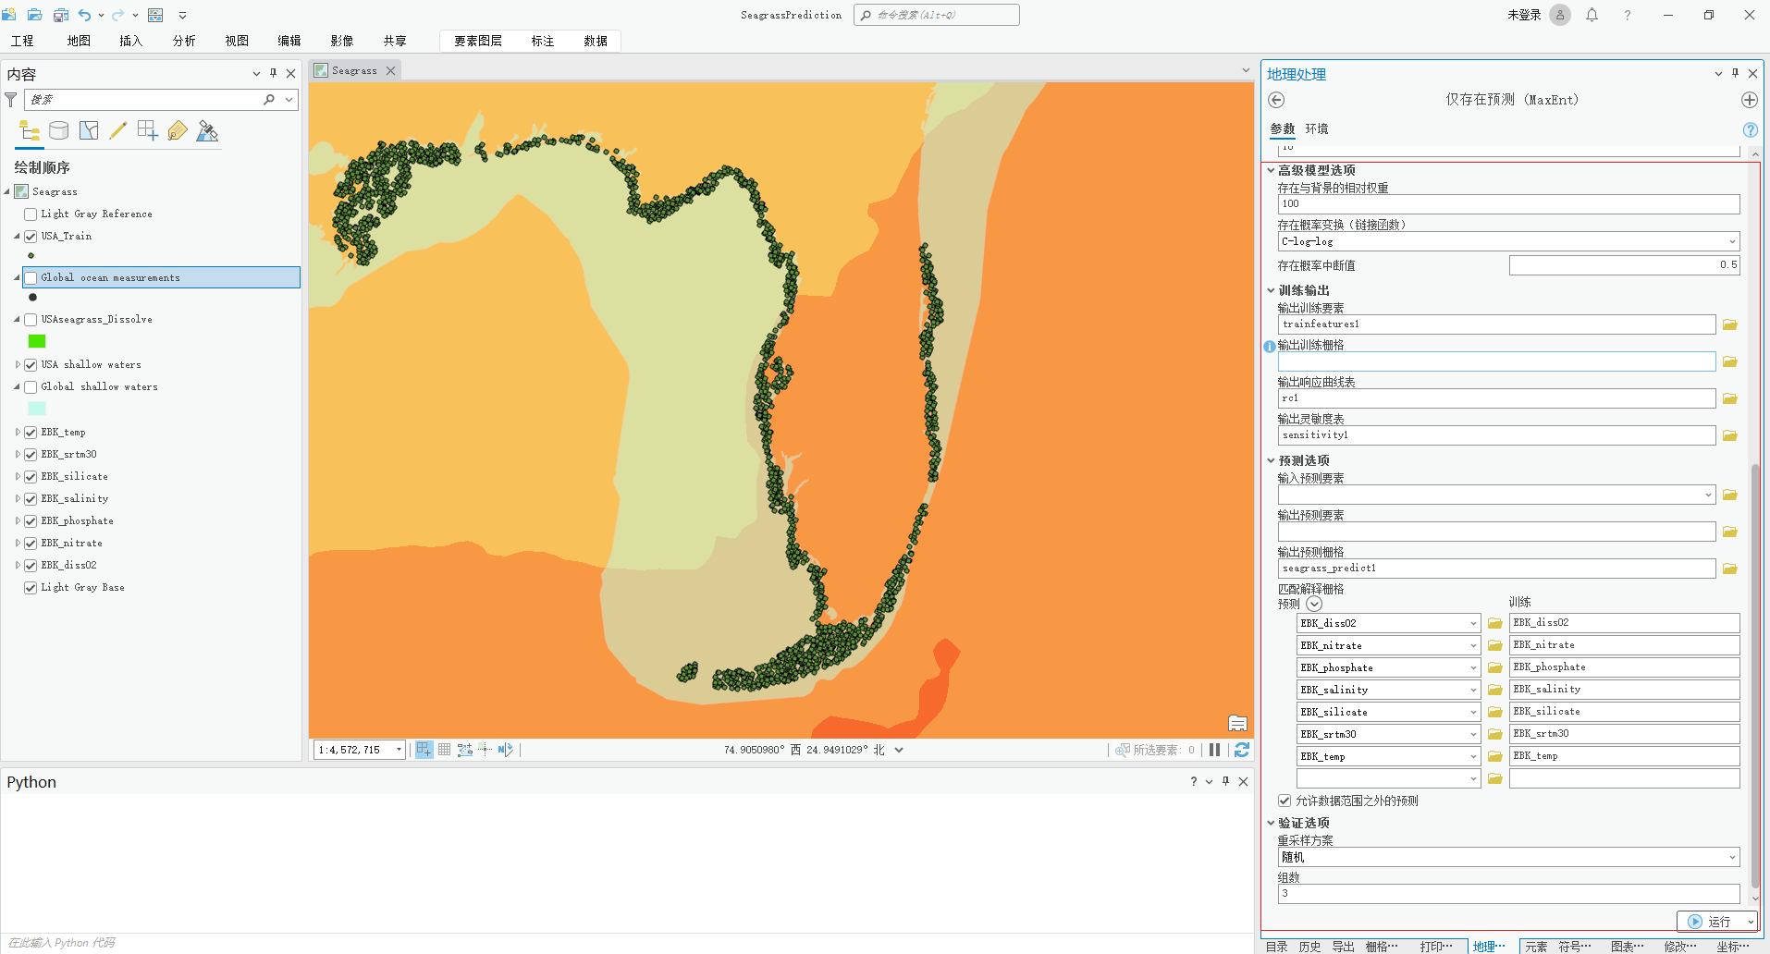Switch to the 环境 tab in geoprocessing

pyautogui.click(x=1317, y=128)
